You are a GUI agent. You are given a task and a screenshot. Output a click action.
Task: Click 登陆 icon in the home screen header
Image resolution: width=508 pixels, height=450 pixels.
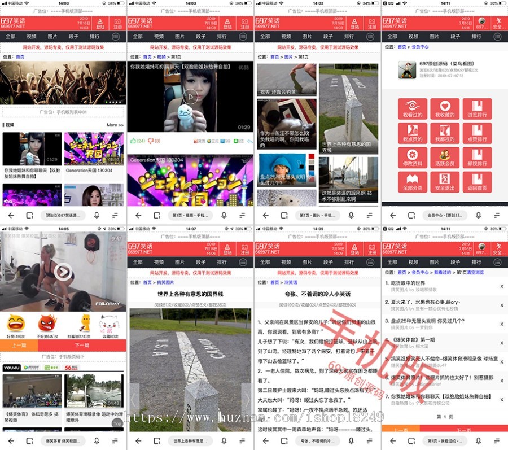click(100, 24)
